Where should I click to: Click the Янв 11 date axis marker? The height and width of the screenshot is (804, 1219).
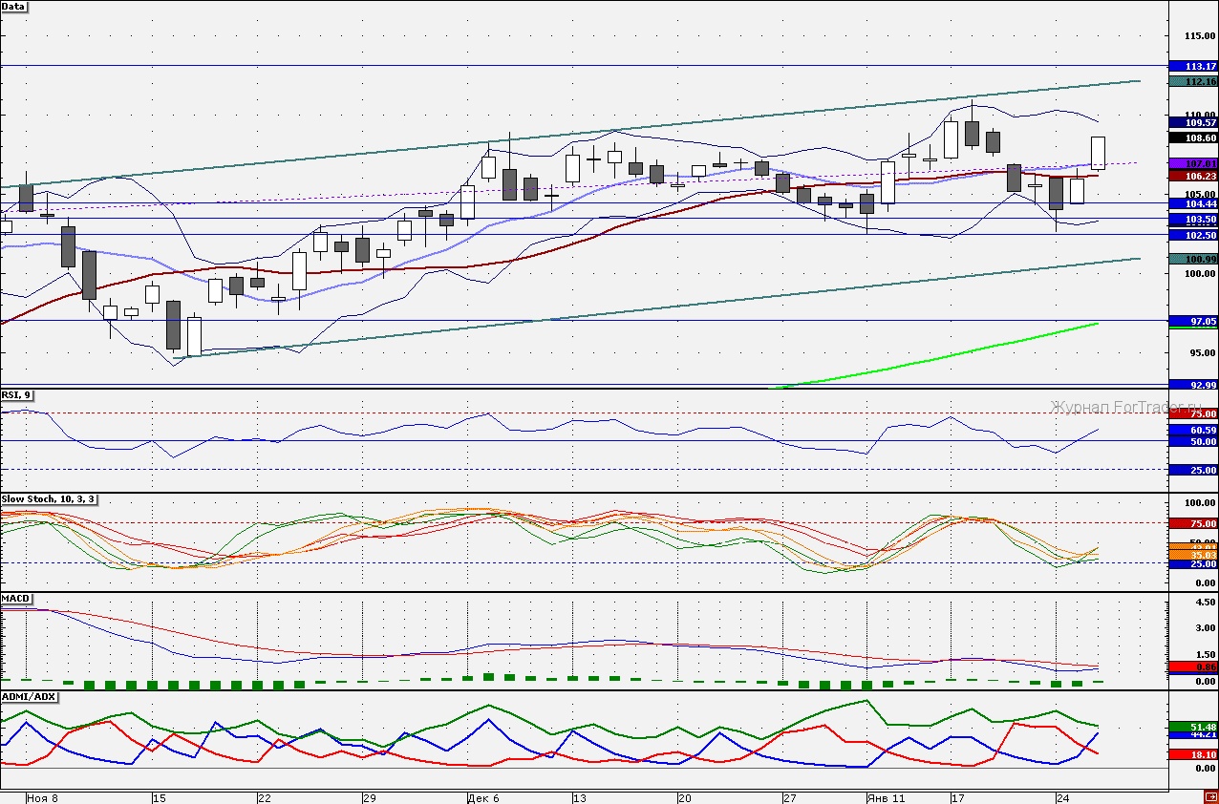click(883, 797)
